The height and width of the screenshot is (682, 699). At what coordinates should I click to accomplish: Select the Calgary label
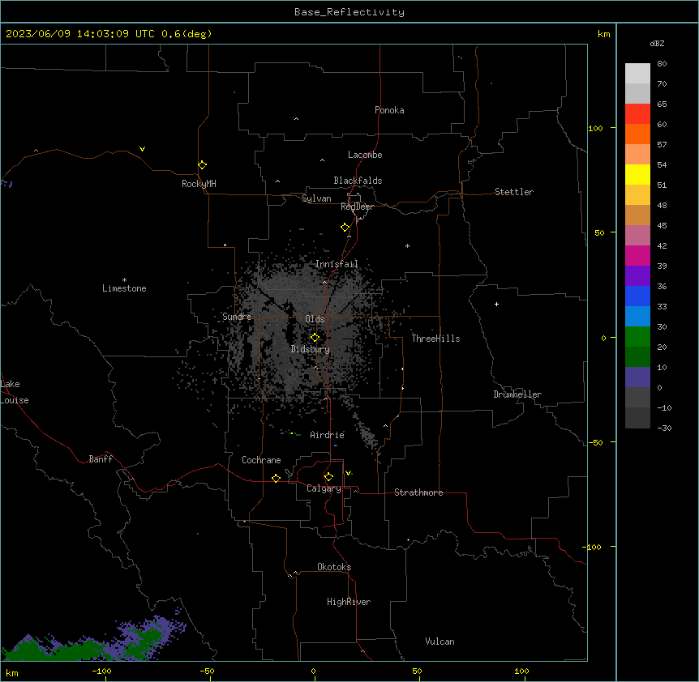point(324,488)
